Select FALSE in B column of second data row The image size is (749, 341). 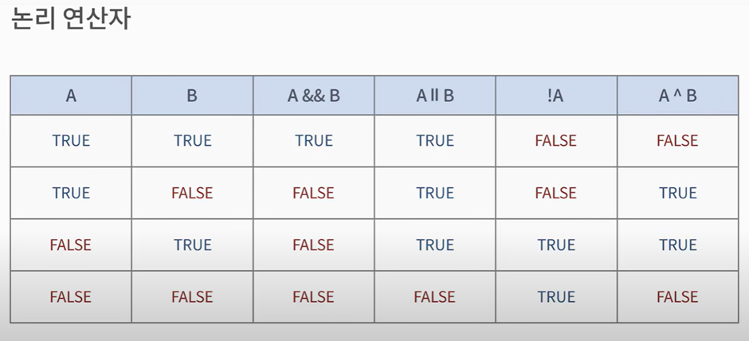coord(192,193)
